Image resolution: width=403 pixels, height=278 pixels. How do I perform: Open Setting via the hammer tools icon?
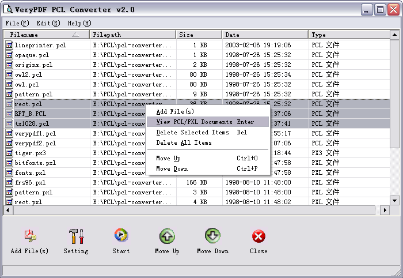click(x=76, y=236)
